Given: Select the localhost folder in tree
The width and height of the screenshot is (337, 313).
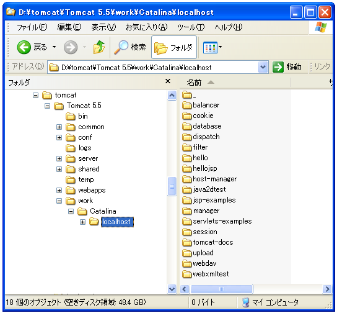Looking at the screenshot, I should [x=117, y=222].
